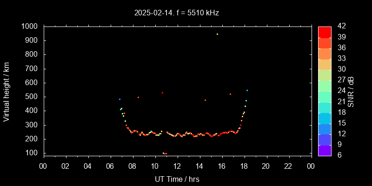
Task: Click the 06 tick label on time axis
Action: pos(110,166)
